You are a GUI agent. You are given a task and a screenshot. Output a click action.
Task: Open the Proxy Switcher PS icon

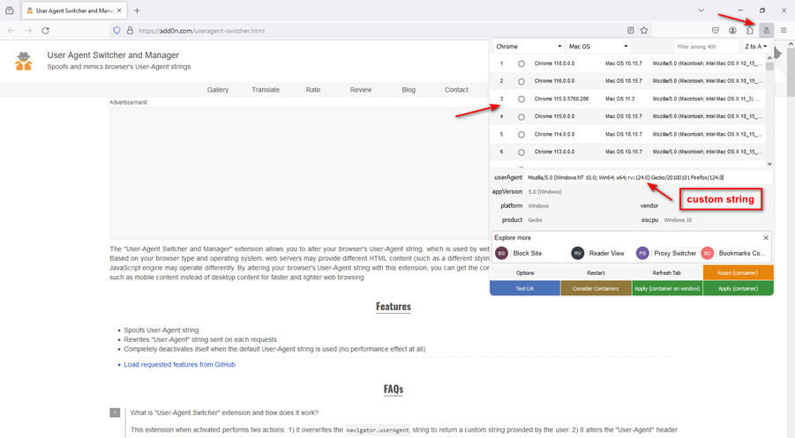(642, 253)
